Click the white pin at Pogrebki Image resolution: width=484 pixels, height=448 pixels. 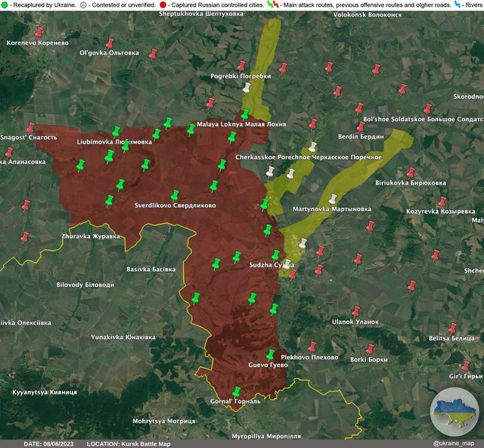(246, 87)
